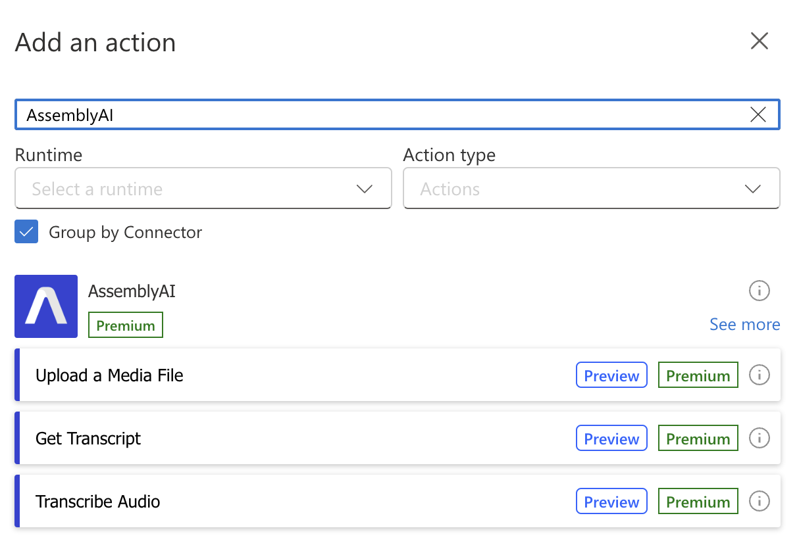
Task: Click Premium badge on Get Transcript
Action: point(698,438)
